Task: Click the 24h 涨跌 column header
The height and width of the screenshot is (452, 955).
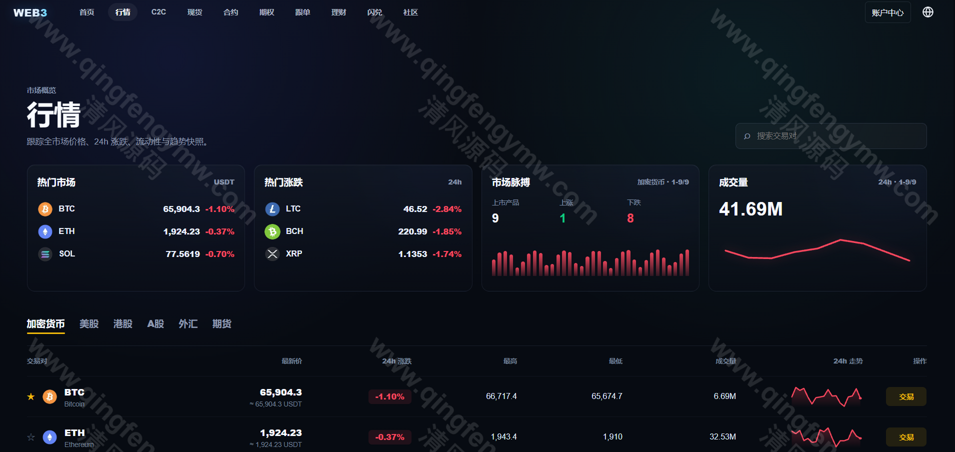Action: [397, 361]
